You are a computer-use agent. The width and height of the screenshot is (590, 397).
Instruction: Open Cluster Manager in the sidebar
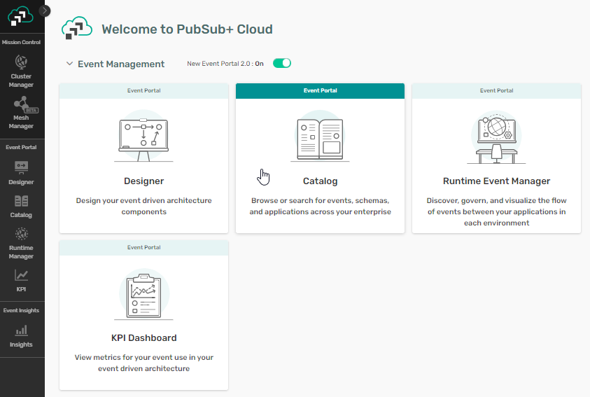[21, 71]
